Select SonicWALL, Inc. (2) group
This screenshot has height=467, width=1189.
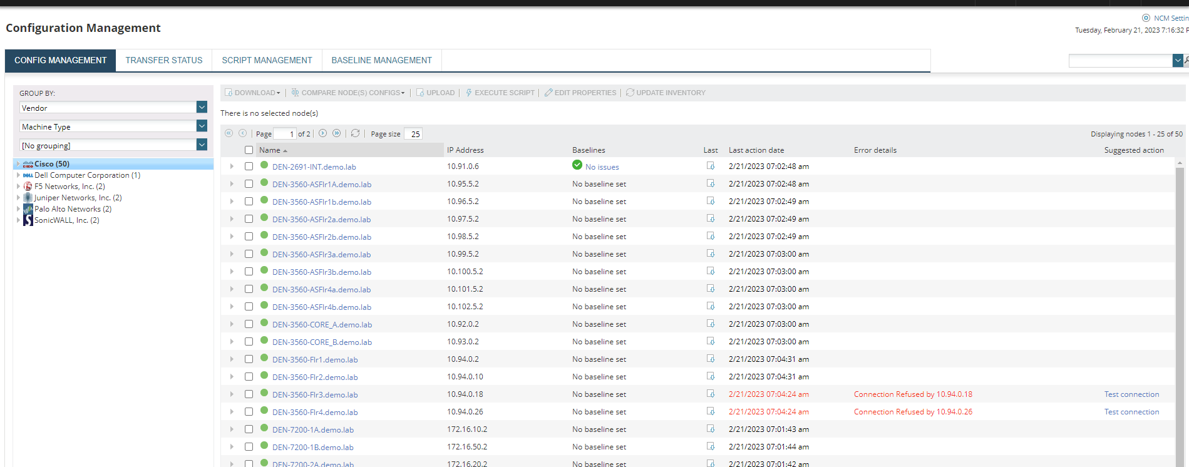click(66, 220)
